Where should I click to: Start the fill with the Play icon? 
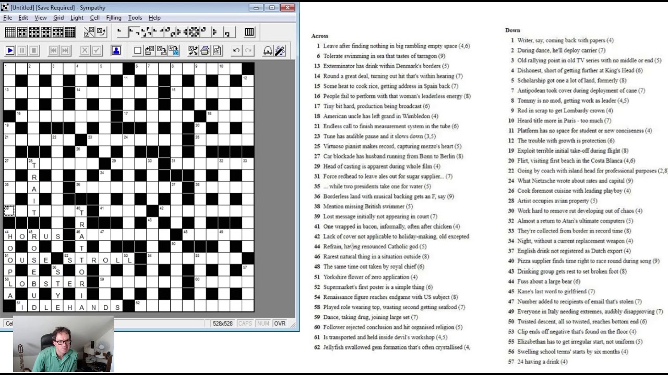coord(10,50)
